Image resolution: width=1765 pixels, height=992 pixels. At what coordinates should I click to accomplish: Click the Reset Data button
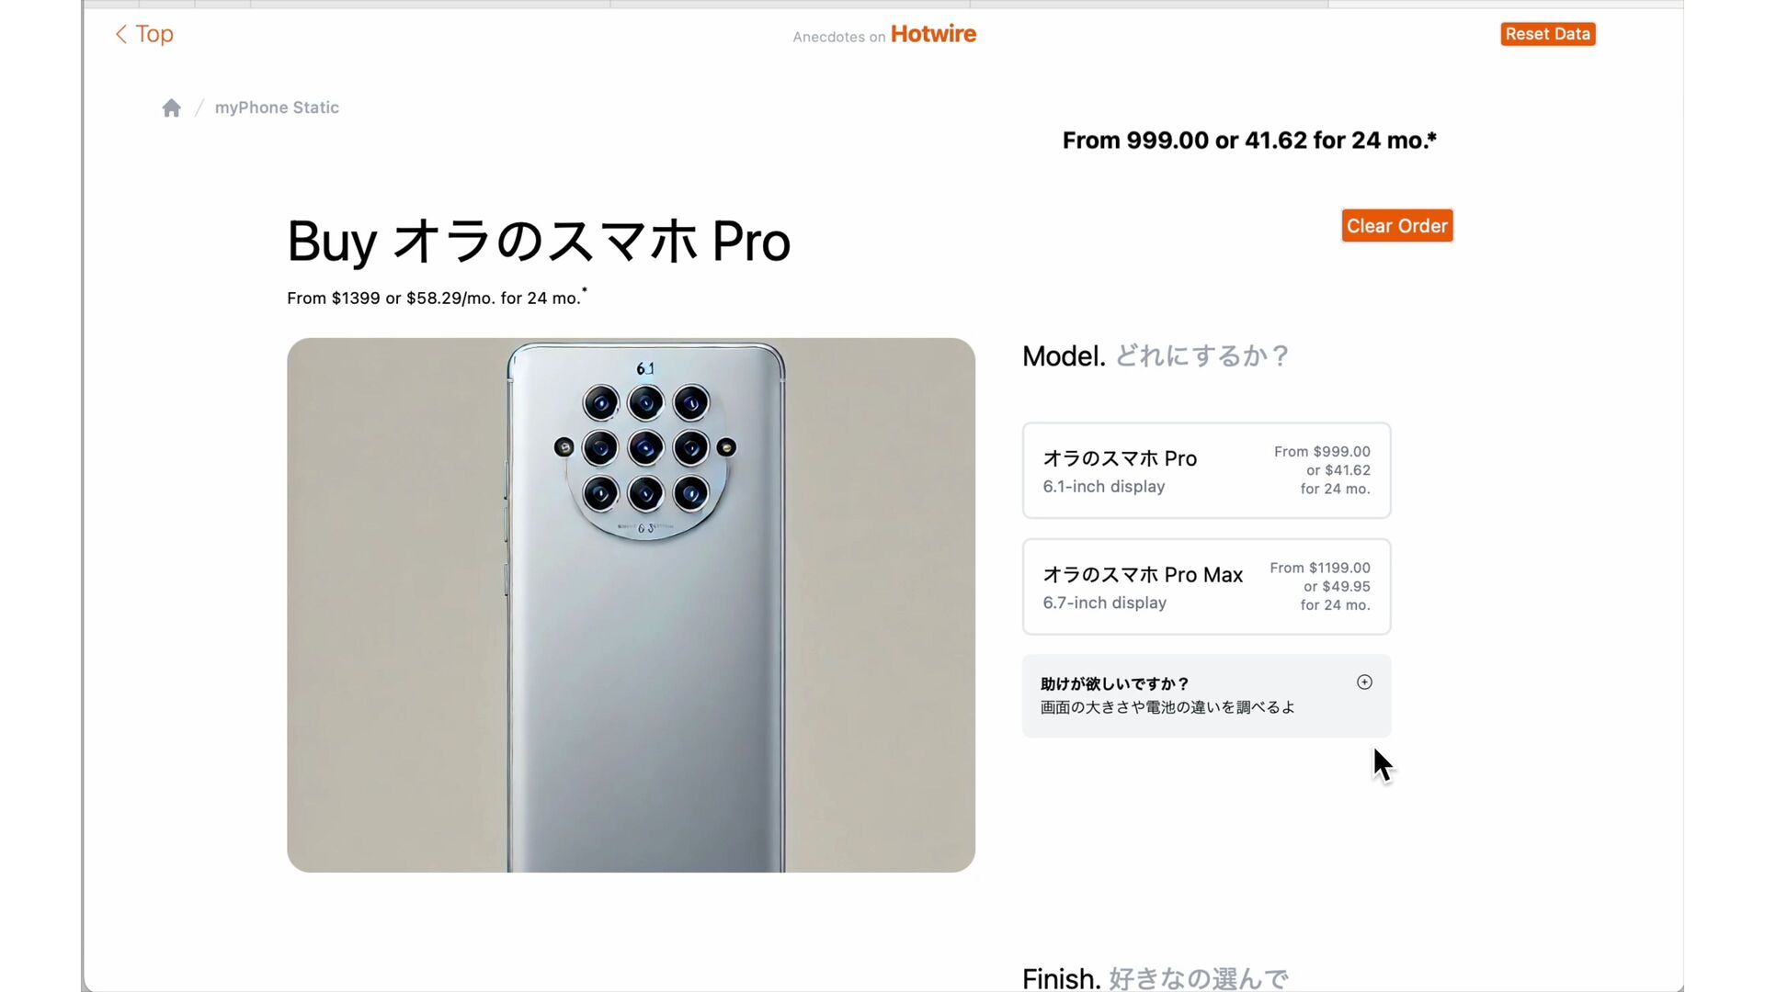tap(1547, 34)
